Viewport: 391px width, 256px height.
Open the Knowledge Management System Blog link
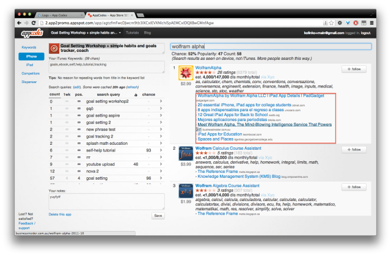click(239, 177)
